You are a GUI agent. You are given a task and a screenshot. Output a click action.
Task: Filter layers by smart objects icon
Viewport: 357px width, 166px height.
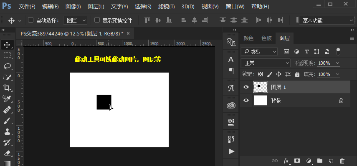click(x=327, y=51)
